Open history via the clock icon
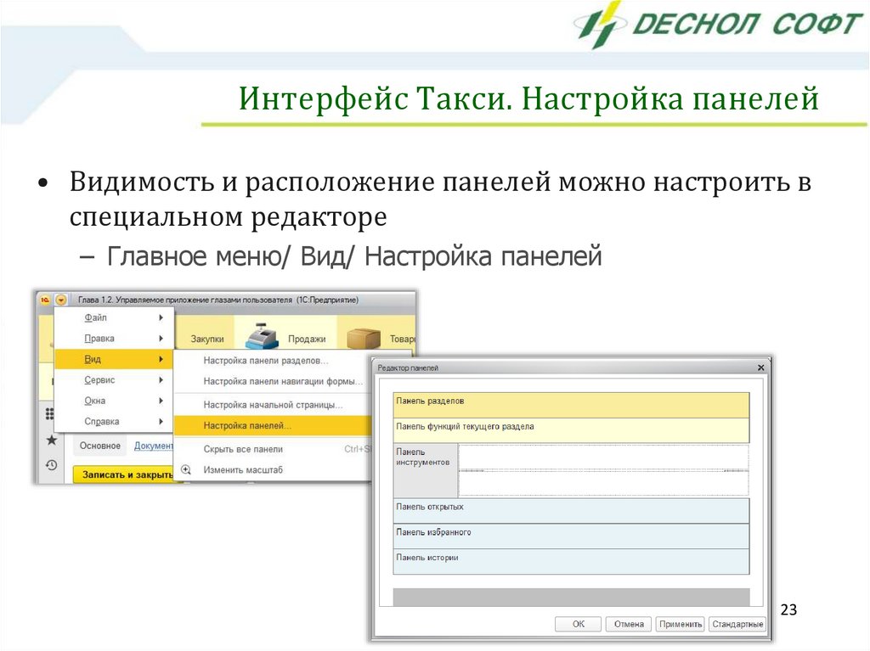 click(x=51, y=465)
